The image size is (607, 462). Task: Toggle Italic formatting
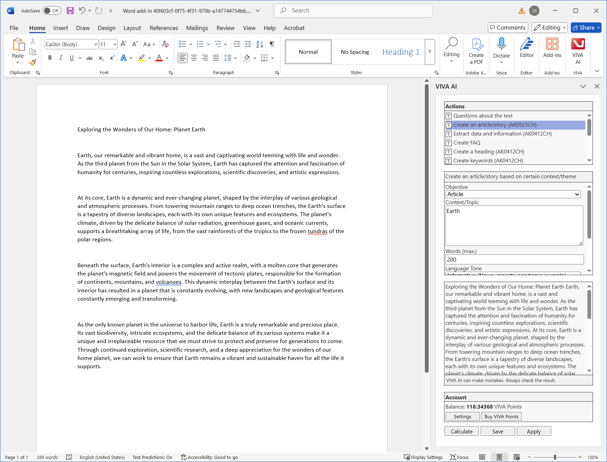coord(61,58)
